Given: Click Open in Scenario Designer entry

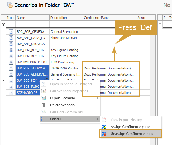Looking at the screenshot, I should (x=70, y=84).
